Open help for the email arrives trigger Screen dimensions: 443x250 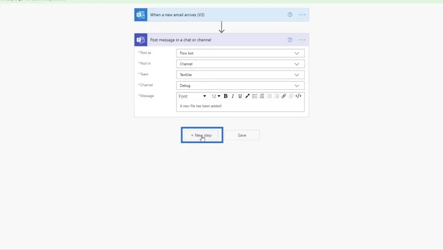pyautogui.click(x=290, y=15)
